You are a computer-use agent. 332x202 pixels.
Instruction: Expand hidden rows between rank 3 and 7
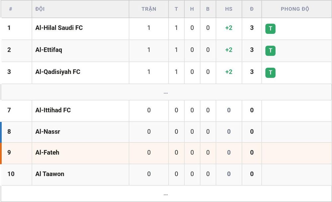point(166,92)
